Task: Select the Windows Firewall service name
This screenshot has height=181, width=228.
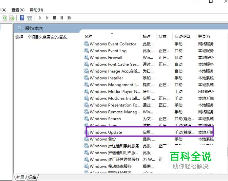Action: pos(106,57)
